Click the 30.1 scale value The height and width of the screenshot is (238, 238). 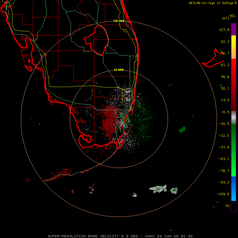225,89
